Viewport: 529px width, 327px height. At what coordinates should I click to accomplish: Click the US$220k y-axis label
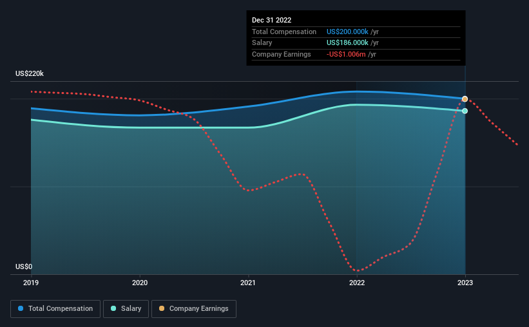(x=30, y=73)
